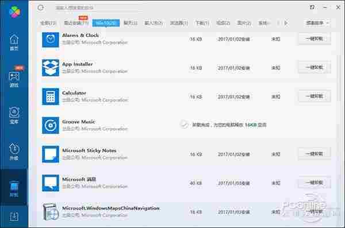Click the App Installer box icon
The width and height of the screenshot is (345, 228).
[x=51, y=68]
